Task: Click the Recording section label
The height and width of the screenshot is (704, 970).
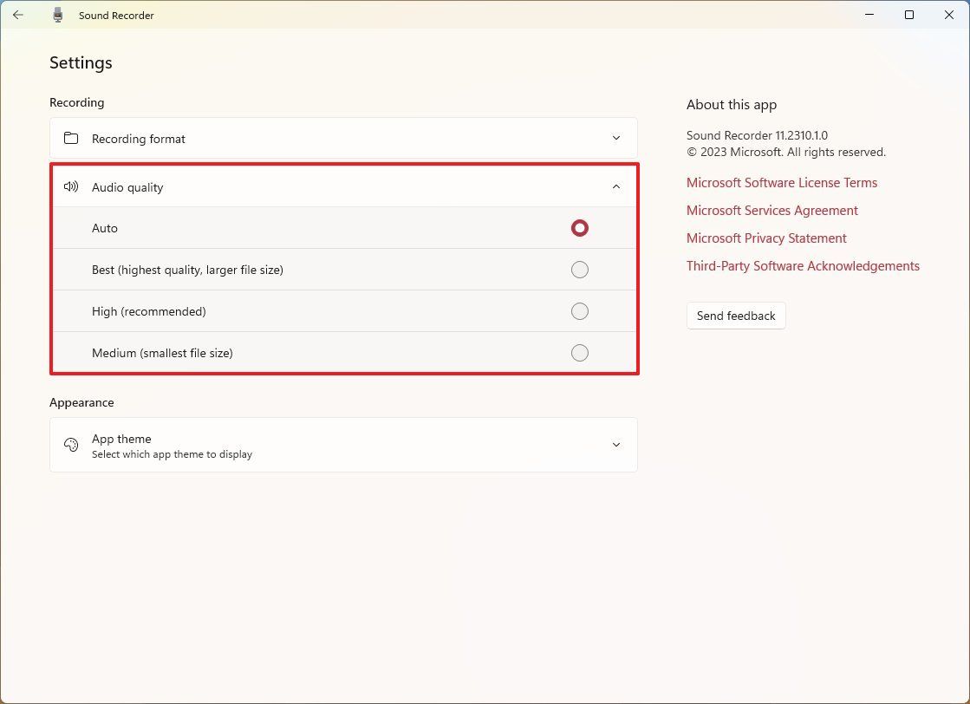Action: click(76, 102)
